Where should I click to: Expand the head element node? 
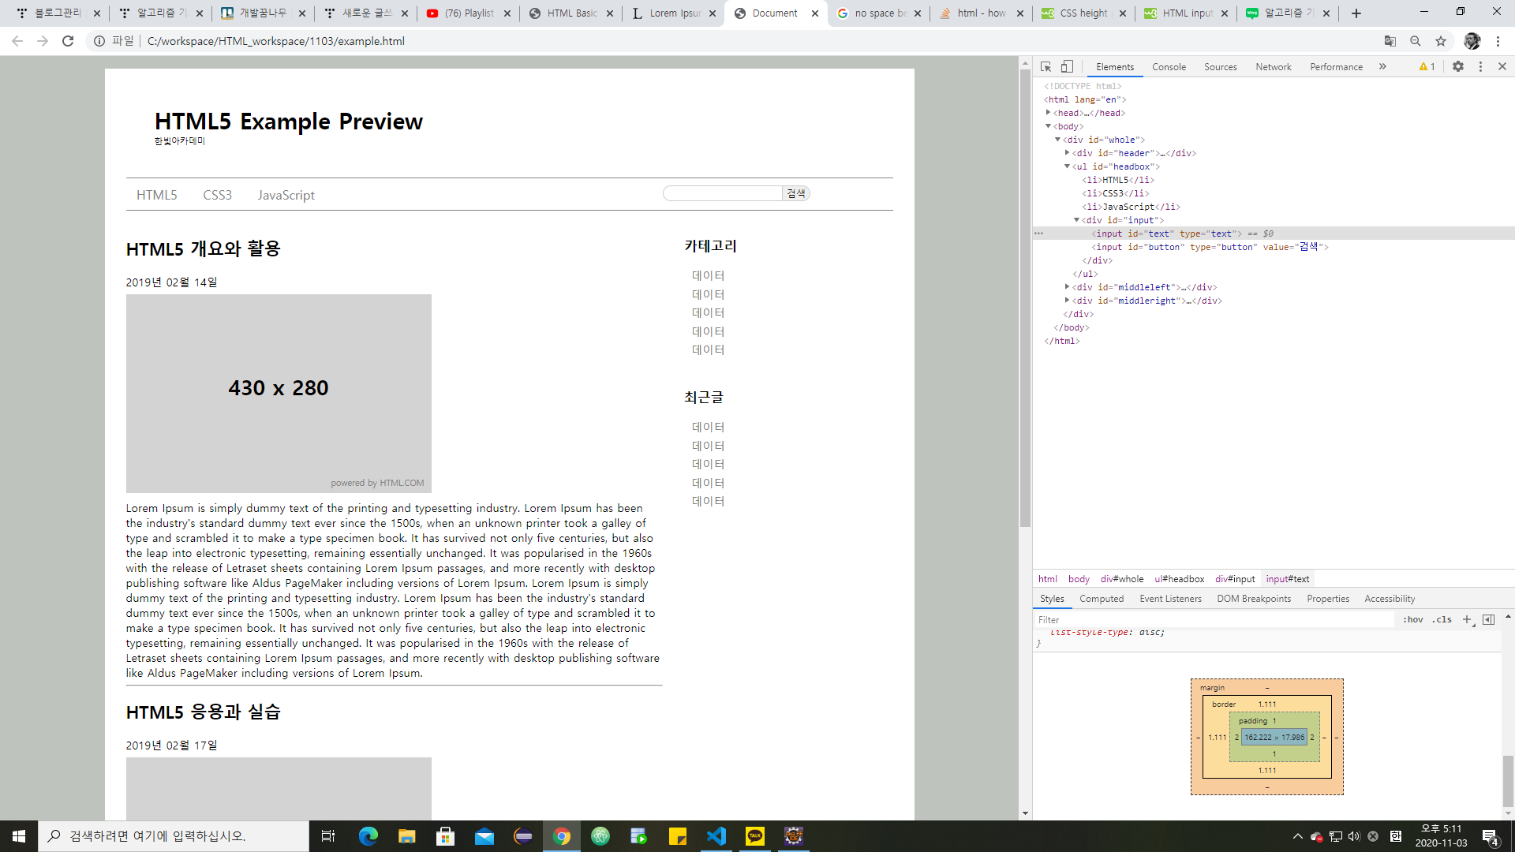[1049, 113]
